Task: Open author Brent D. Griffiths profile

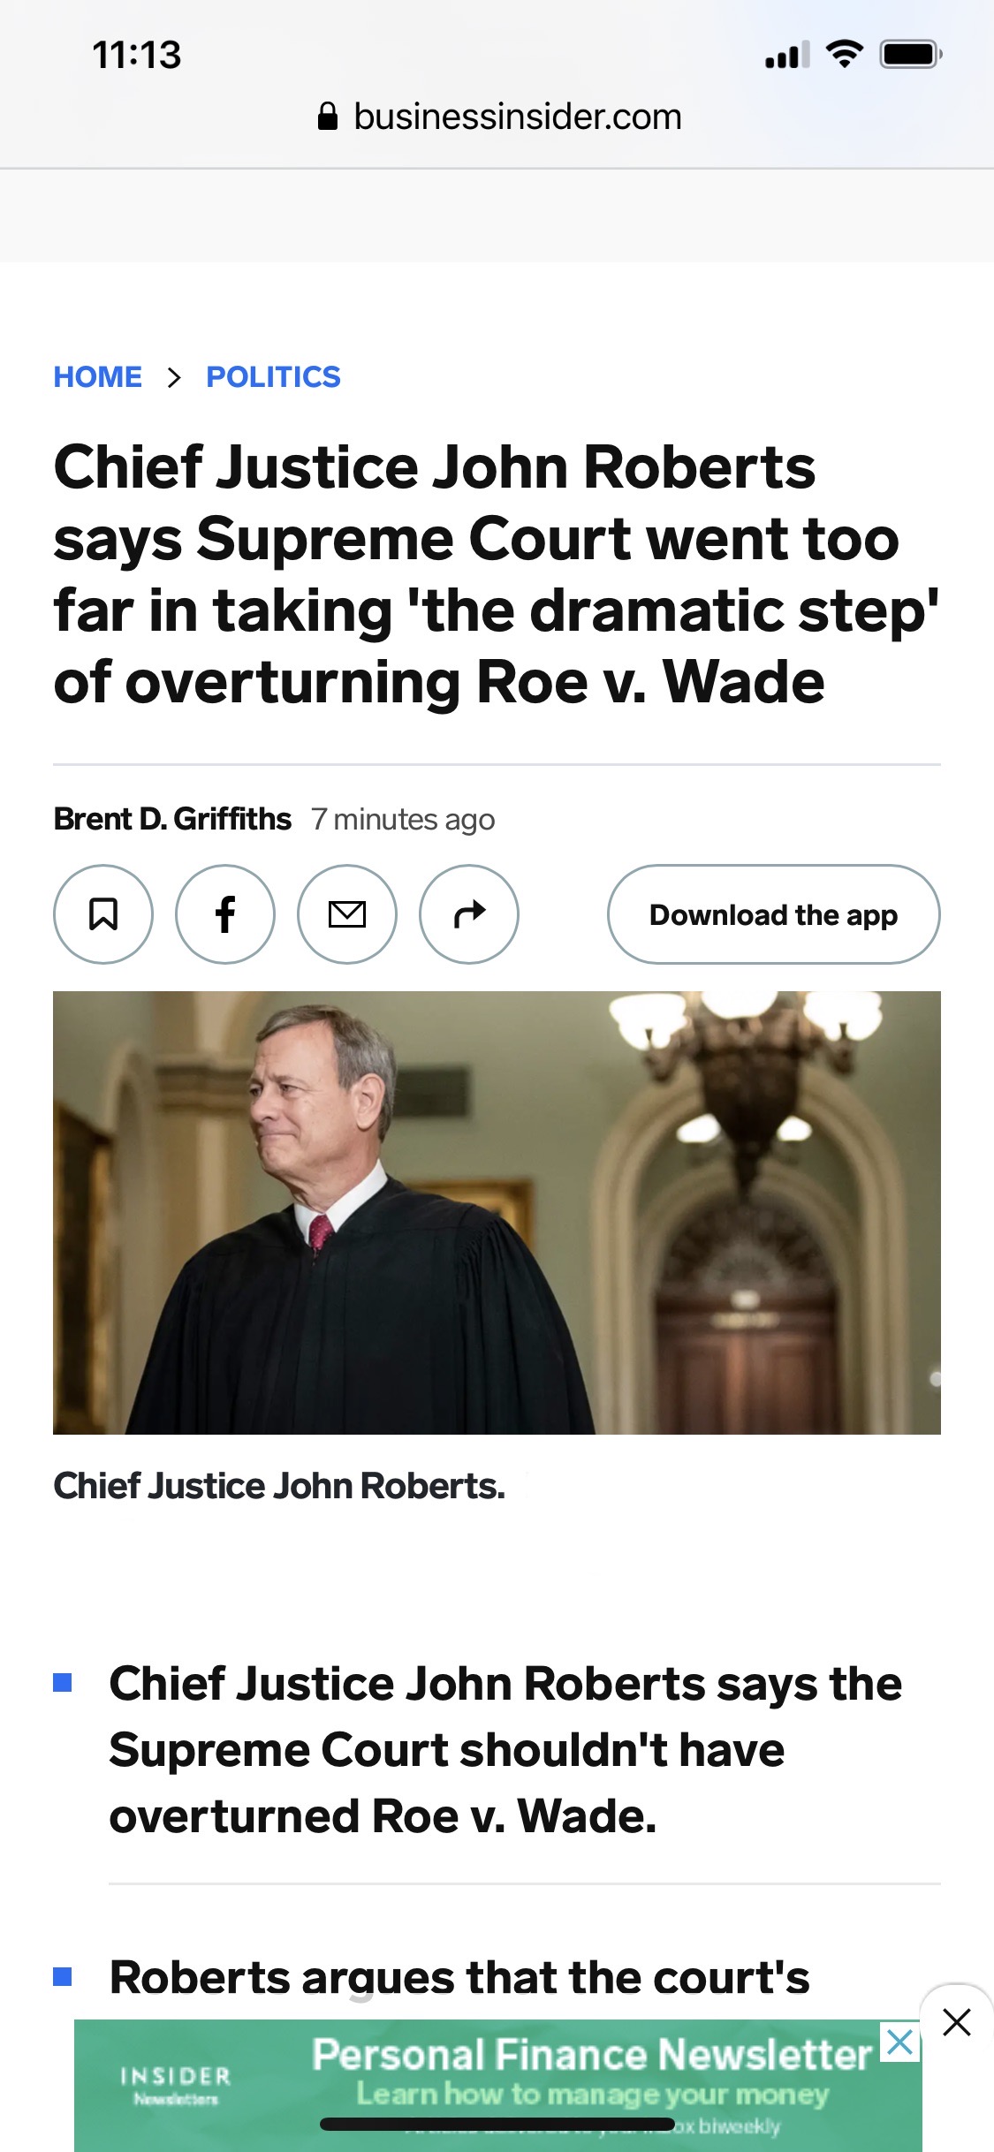Action: point(172,819)
